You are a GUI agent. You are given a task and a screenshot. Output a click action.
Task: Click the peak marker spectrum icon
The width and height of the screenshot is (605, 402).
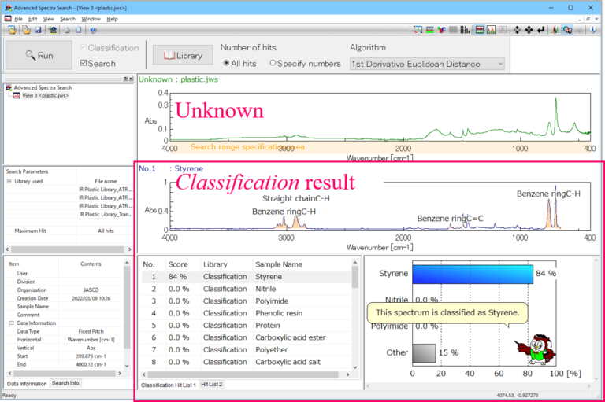click(x=555, y=30)
